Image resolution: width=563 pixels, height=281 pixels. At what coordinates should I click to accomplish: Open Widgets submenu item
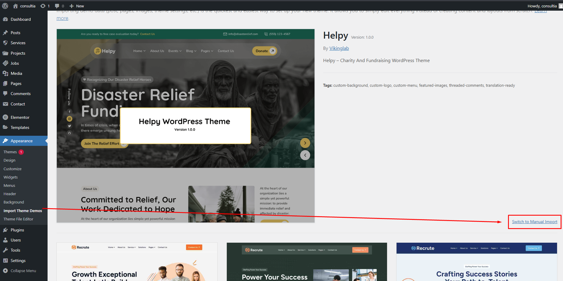pos(11,177)
